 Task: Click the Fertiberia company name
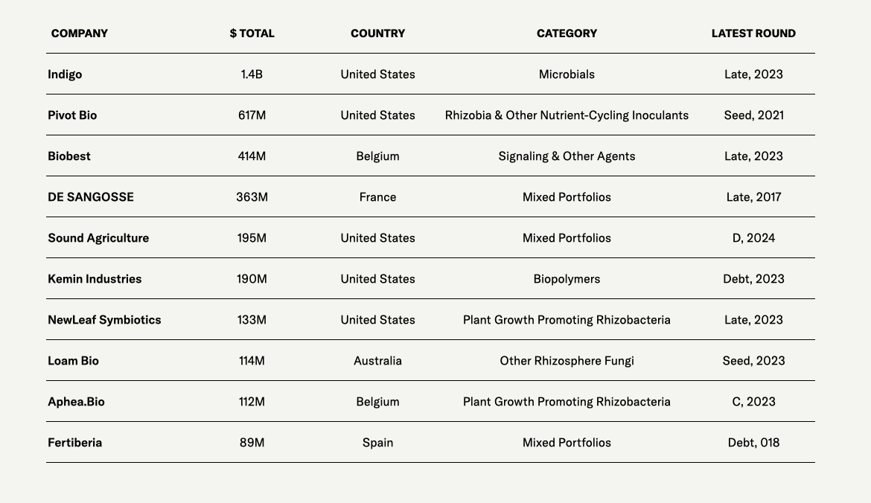(74, 443)
